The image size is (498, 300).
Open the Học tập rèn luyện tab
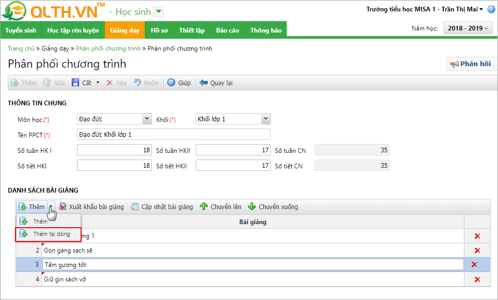click(x=73, y=30)
